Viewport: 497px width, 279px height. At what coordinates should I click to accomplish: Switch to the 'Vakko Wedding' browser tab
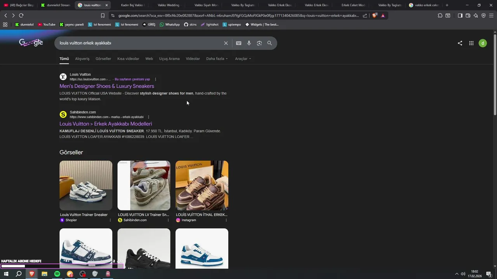click(166, 5)
